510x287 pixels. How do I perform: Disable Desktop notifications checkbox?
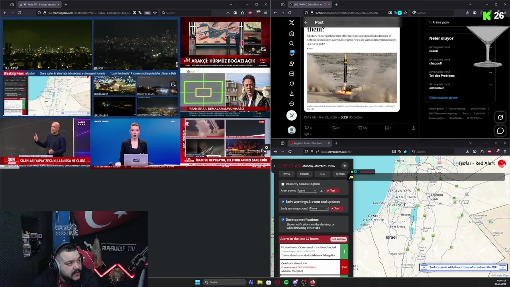tap(283, 220)
